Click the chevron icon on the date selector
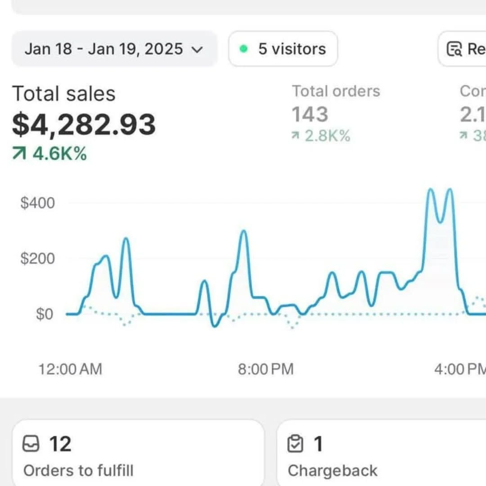Viewport: 486px width, 486px height. (198, 49)
